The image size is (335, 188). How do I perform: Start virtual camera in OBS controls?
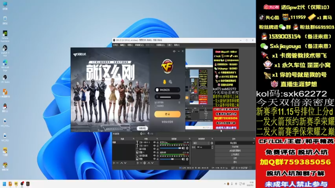pos(235,151)
